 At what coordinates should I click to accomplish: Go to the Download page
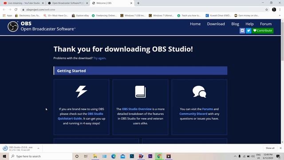pyautogui.click(x=216, y=24)
